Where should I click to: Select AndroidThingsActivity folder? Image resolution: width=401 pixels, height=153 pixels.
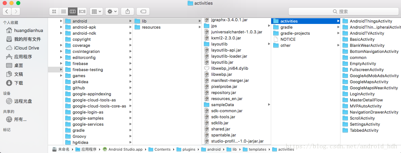(371, 21)
